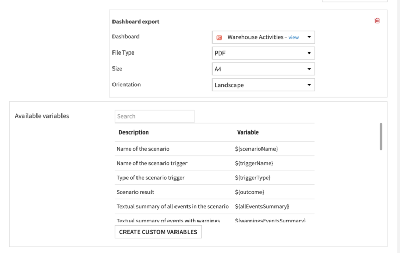Follow the view link for Warehouse Activities
The height and width of the screenshot is (253, 400).
[294, 38]
